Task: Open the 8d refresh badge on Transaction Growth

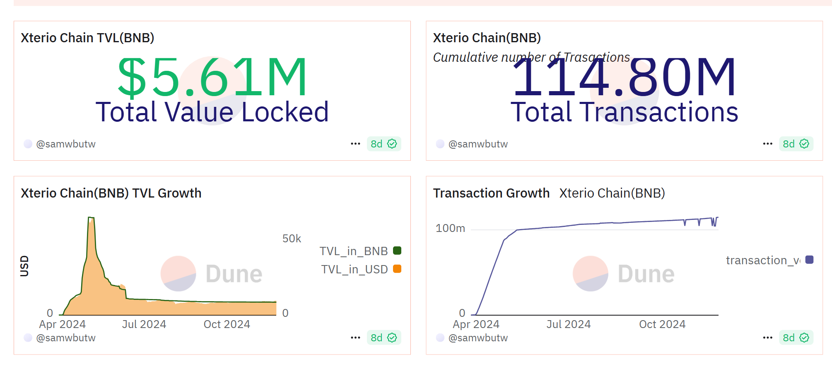Action: [795, 338]
